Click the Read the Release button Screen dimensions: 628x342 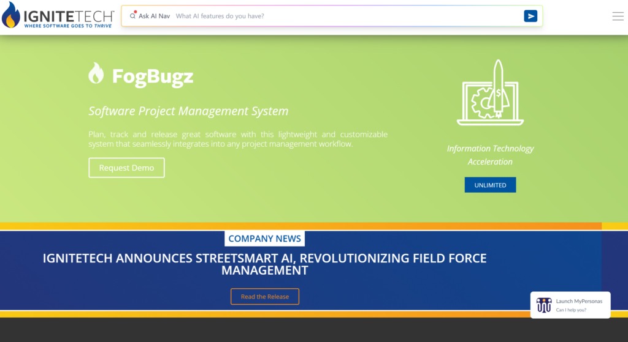click(264, 297)
